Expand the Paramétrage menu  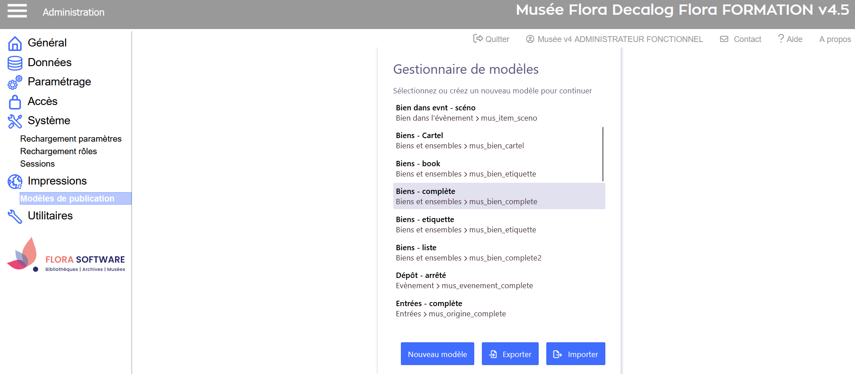pos(60,81)
